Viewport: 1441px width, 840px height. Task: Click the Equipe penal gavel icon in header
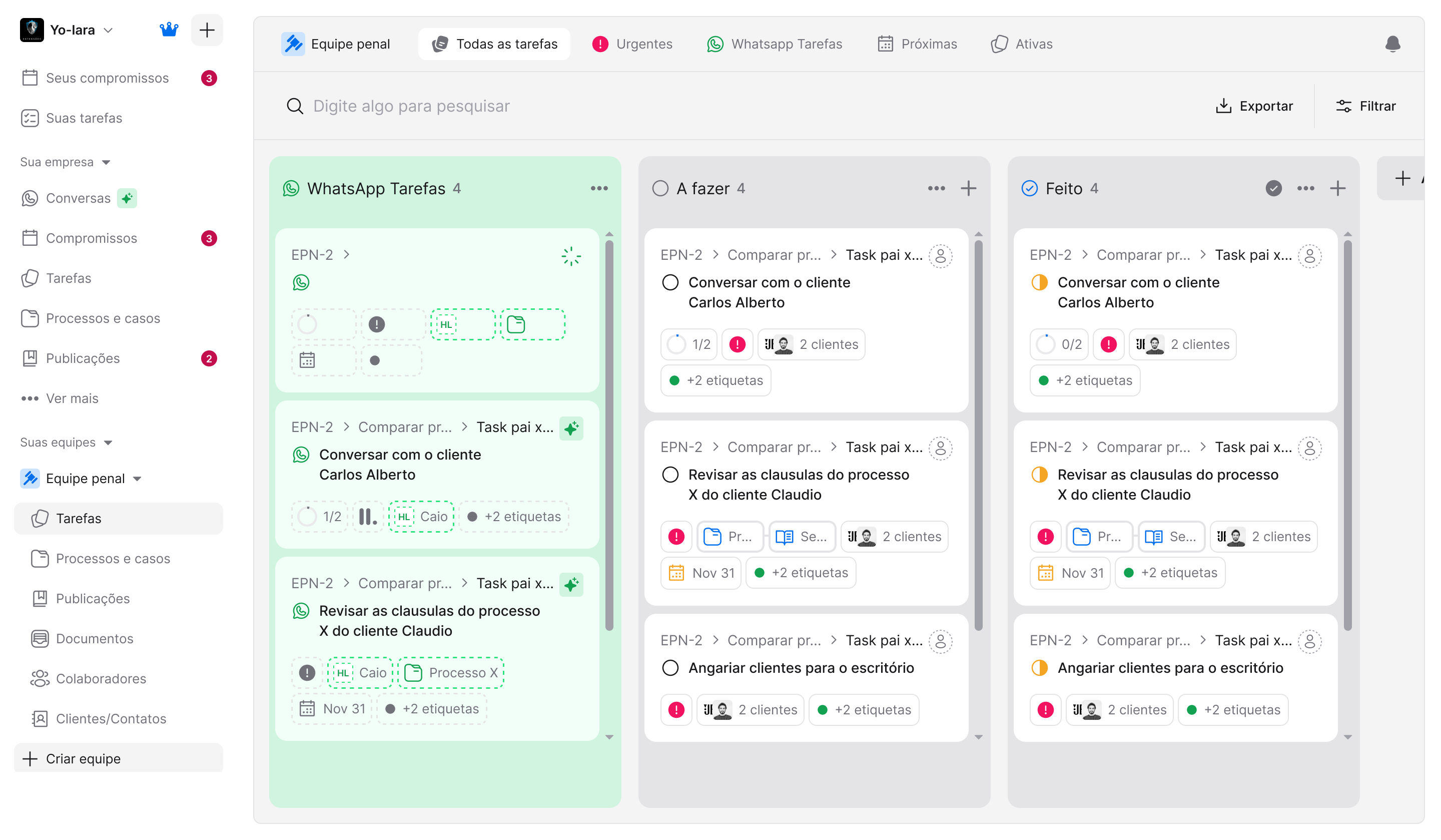(x=293, y=44)
